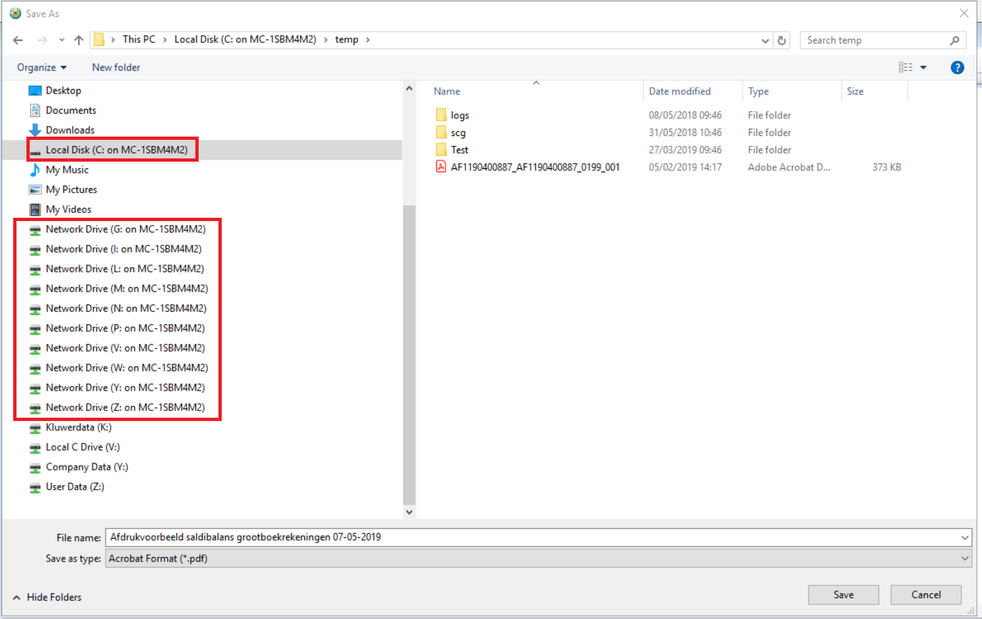
Task: Click the Downloads arrow icon in sidebar
Action: pyautogui.click(x=35, y=130)
